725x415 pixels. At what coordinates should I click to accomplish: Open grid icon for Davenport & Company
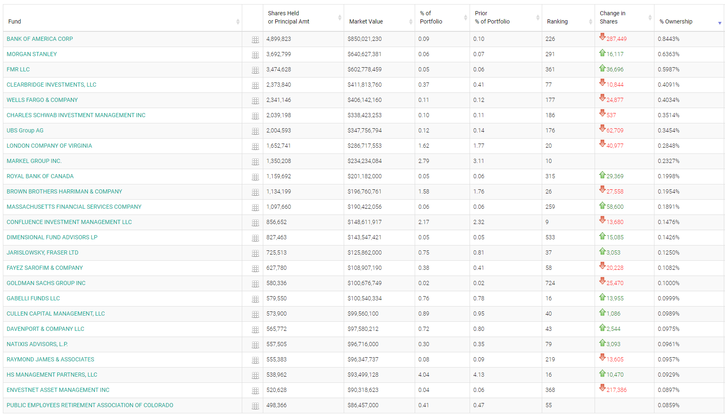(255, 330)
